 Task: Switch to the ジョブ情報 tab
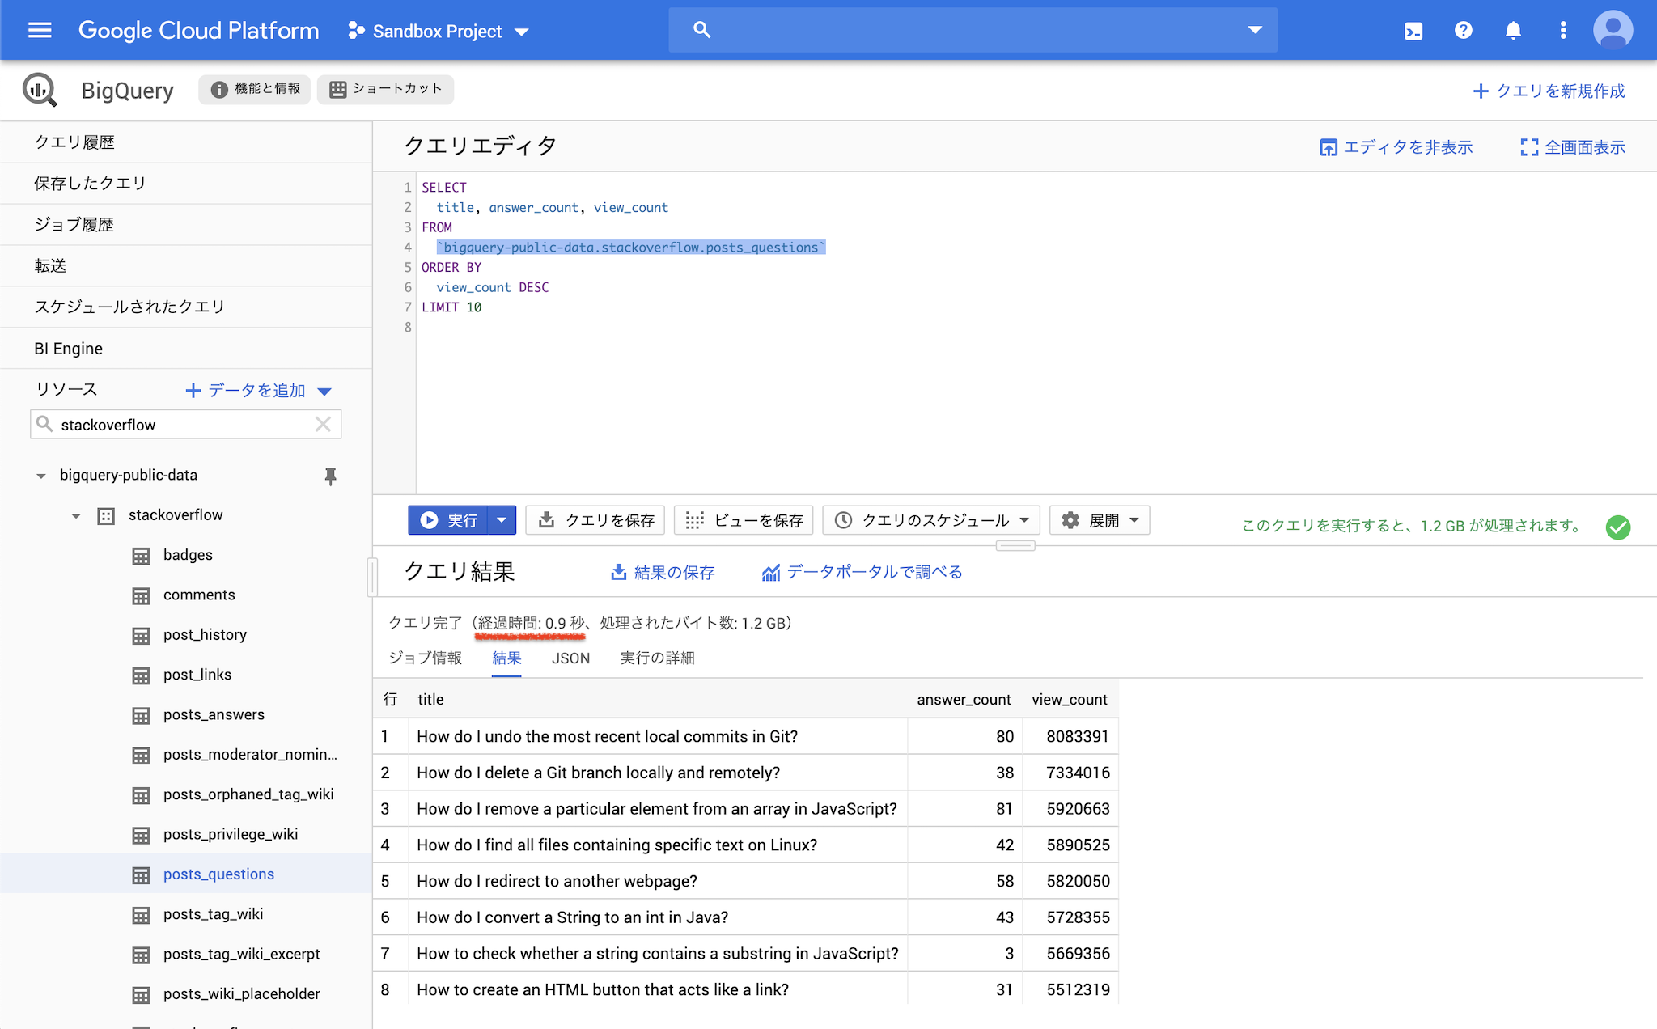pyautogui.click(x=425, y=658)
